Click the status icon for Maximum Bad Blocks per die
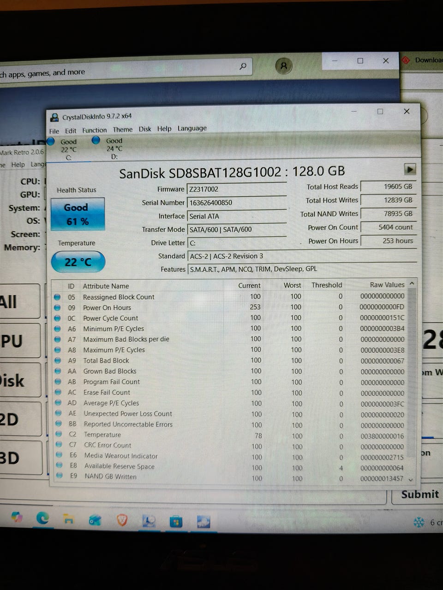Viewport: 443px width, 590px height. pyautogui.click(x=58, y=339)
